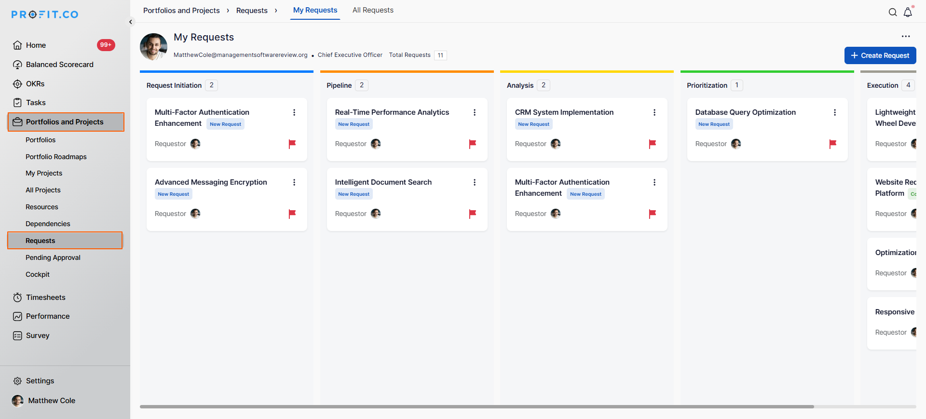Click the red flag on Intelligent Document Search
This screenshot has height=419, width=926.
pos(473,214)
